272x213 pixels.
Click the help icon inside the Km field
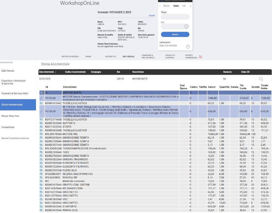pyautogui.click(x=186, y=26)
